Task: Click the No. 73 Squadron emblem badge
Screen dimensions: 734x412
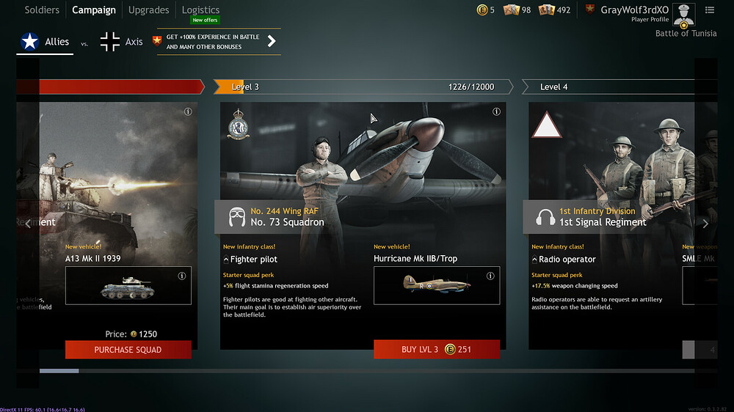Action: [238, 125]
